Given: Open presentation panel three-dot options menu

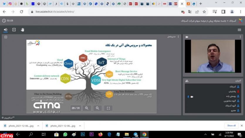Looking at the screenshot, I should (x=178, y=37).
